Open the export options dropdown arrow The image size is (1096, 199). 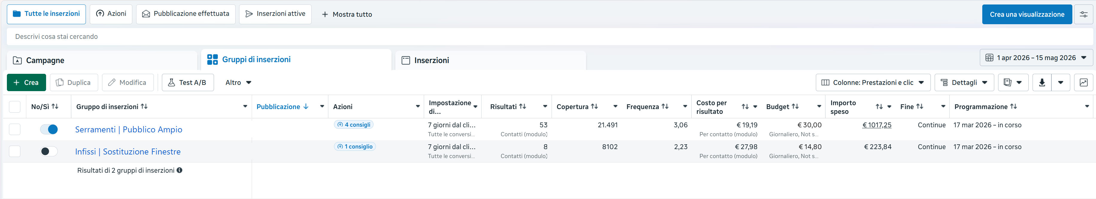tap(1061, 82)
